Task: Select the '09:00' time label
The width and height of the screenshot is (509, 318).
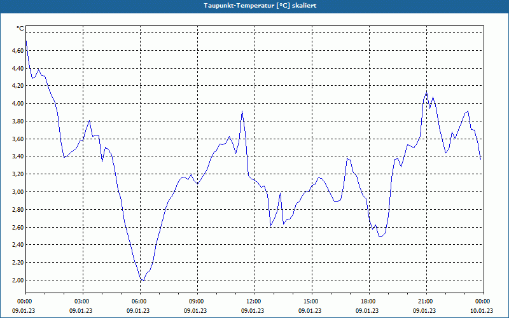Action: pyautogui.click(x=197, y=301)
